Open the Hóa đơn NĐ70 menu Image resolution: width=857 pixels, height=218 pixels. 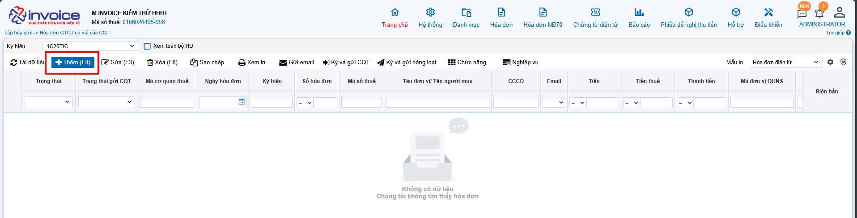pos(543,18)
